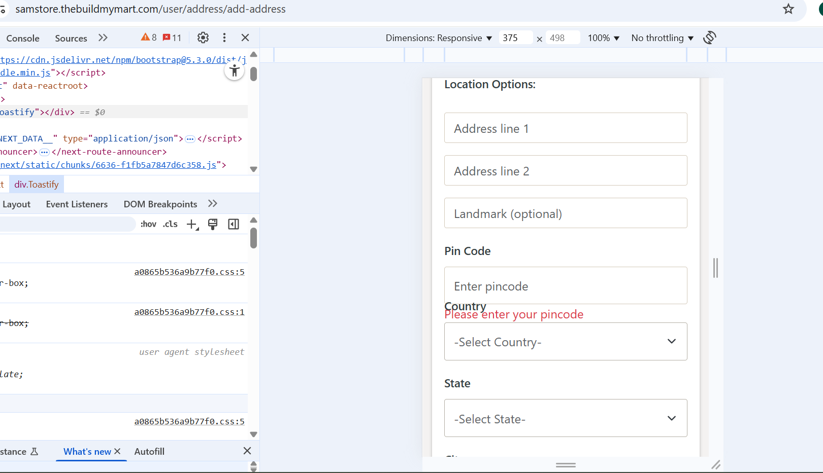
Task: Open DevTools settings gear
Action: pyautogui.click(x=203, y=38)
